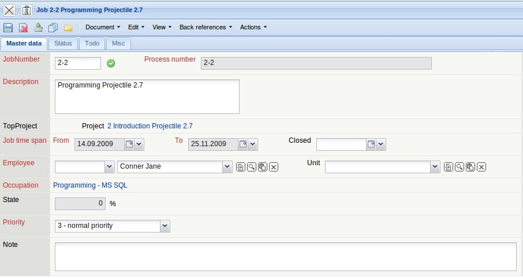Viewport: 523px width, 278px height.
Task: Switch to the Todo tab
Action: (92, 44)
